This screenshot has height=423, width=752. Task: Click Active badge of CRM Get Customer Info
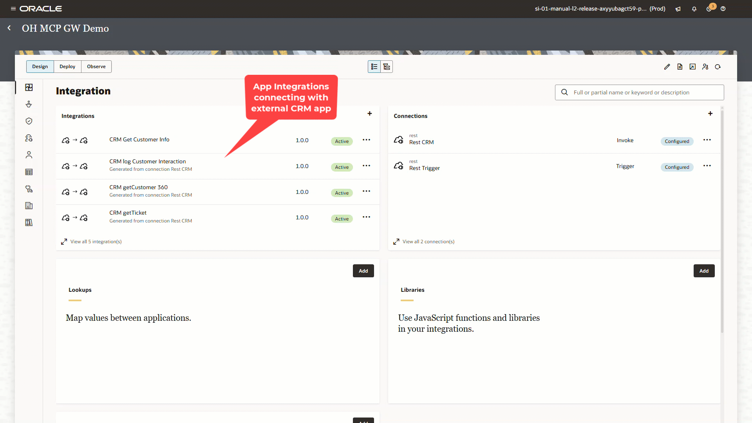[x=342, y=141]
